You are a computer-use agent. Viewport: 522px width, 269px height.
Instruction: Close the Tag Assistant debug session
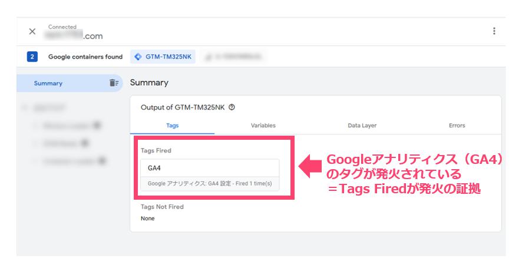pos(32,32)
